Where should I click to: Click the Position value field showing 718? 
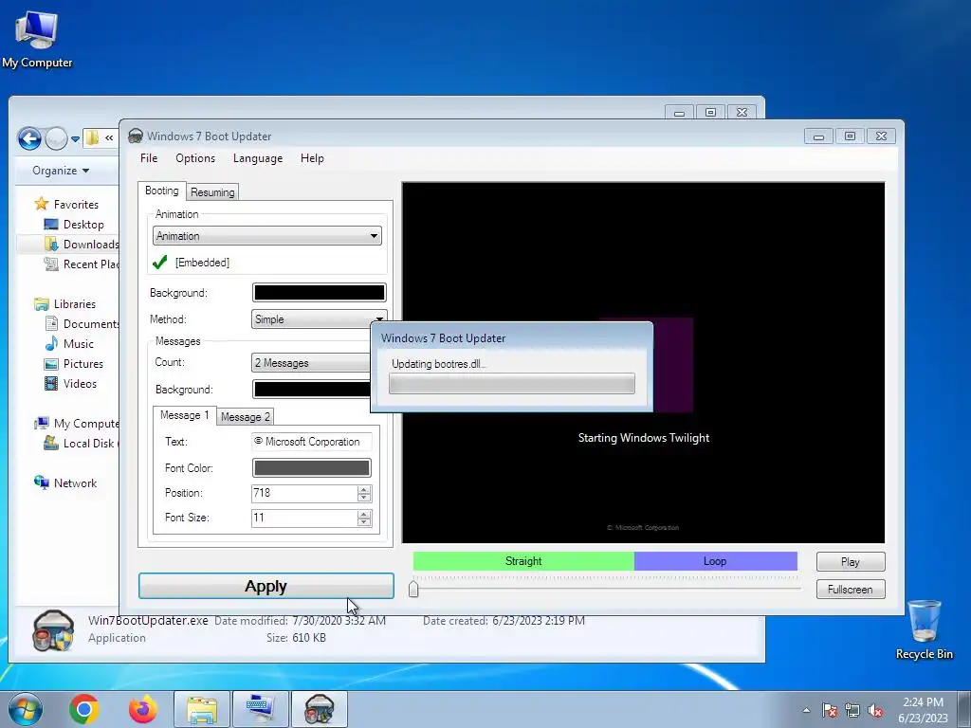(x=304, y=493)
